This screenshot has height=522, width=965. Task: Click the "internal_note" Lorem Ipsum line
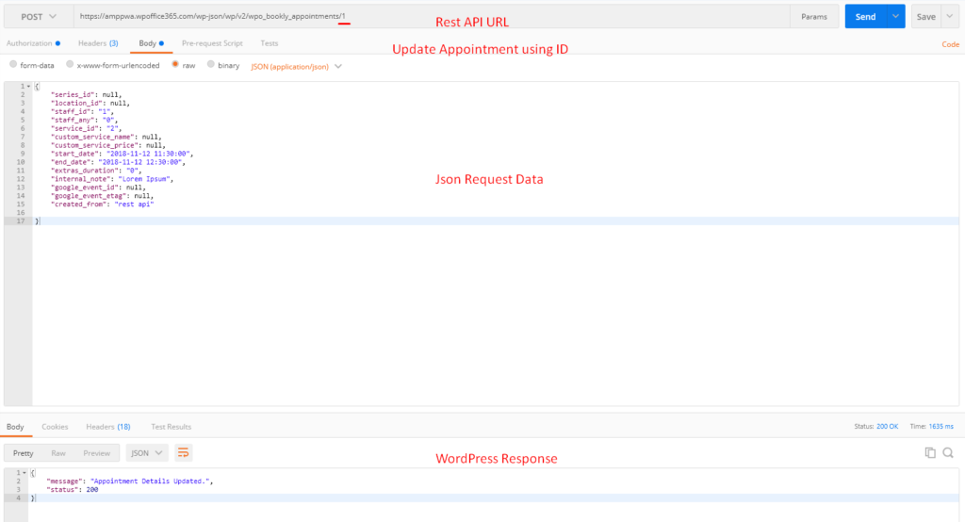[x=112, y=179]
